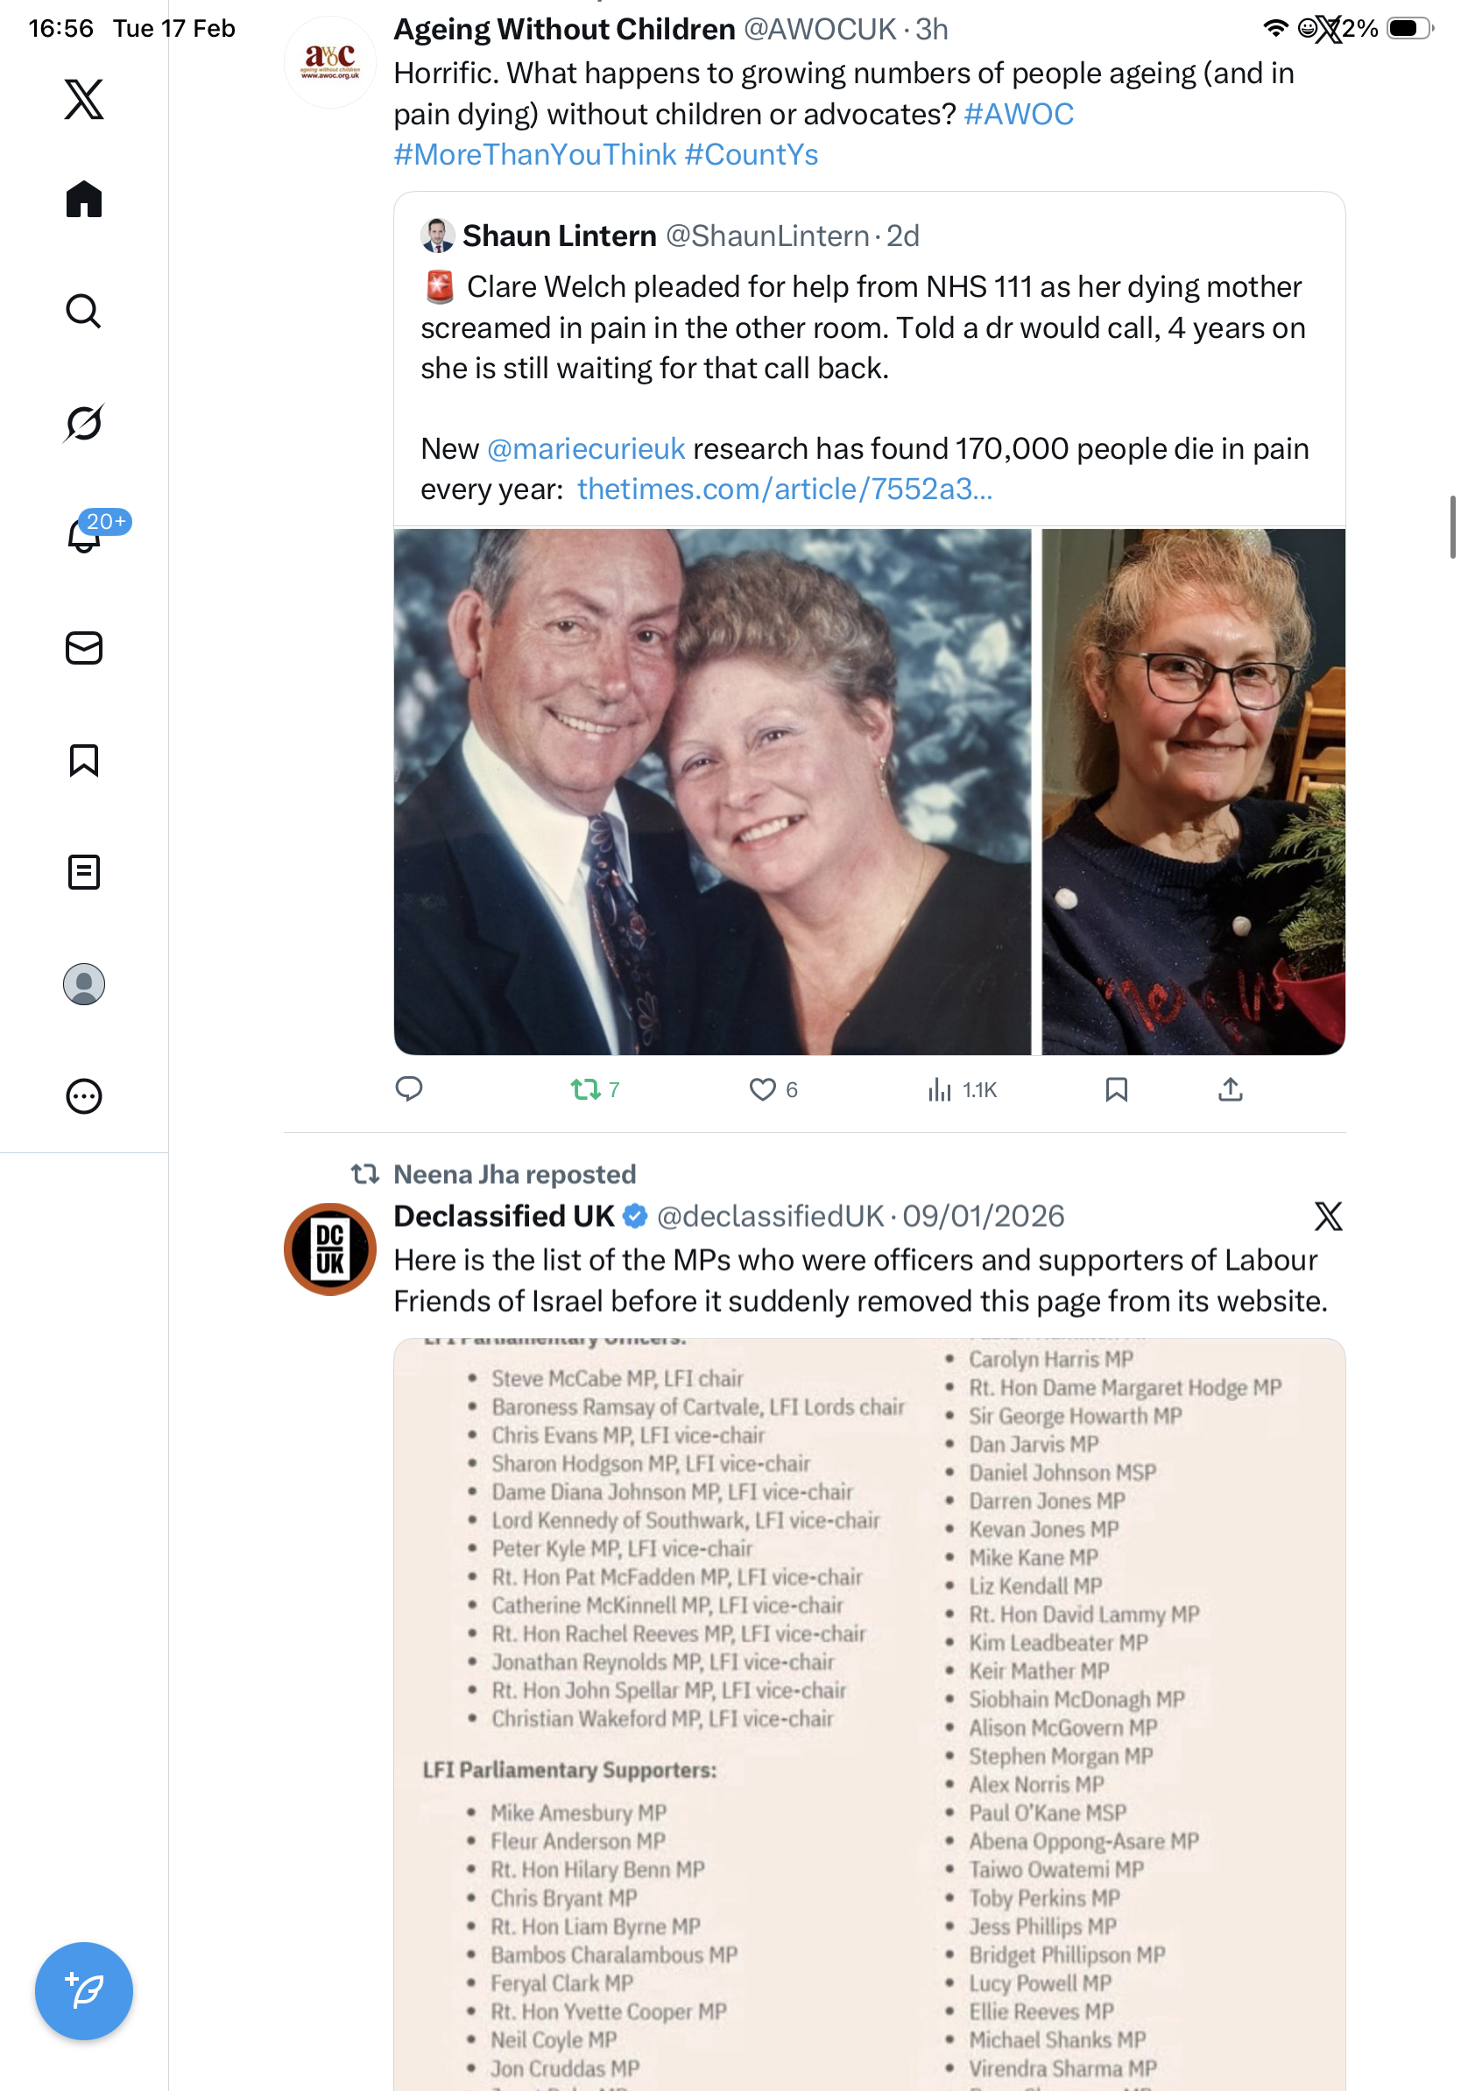Viewport: 1461px width, 2091px height.
Task: Toggle repost on AWOCUK post
Action: (x=586, y=1088)
